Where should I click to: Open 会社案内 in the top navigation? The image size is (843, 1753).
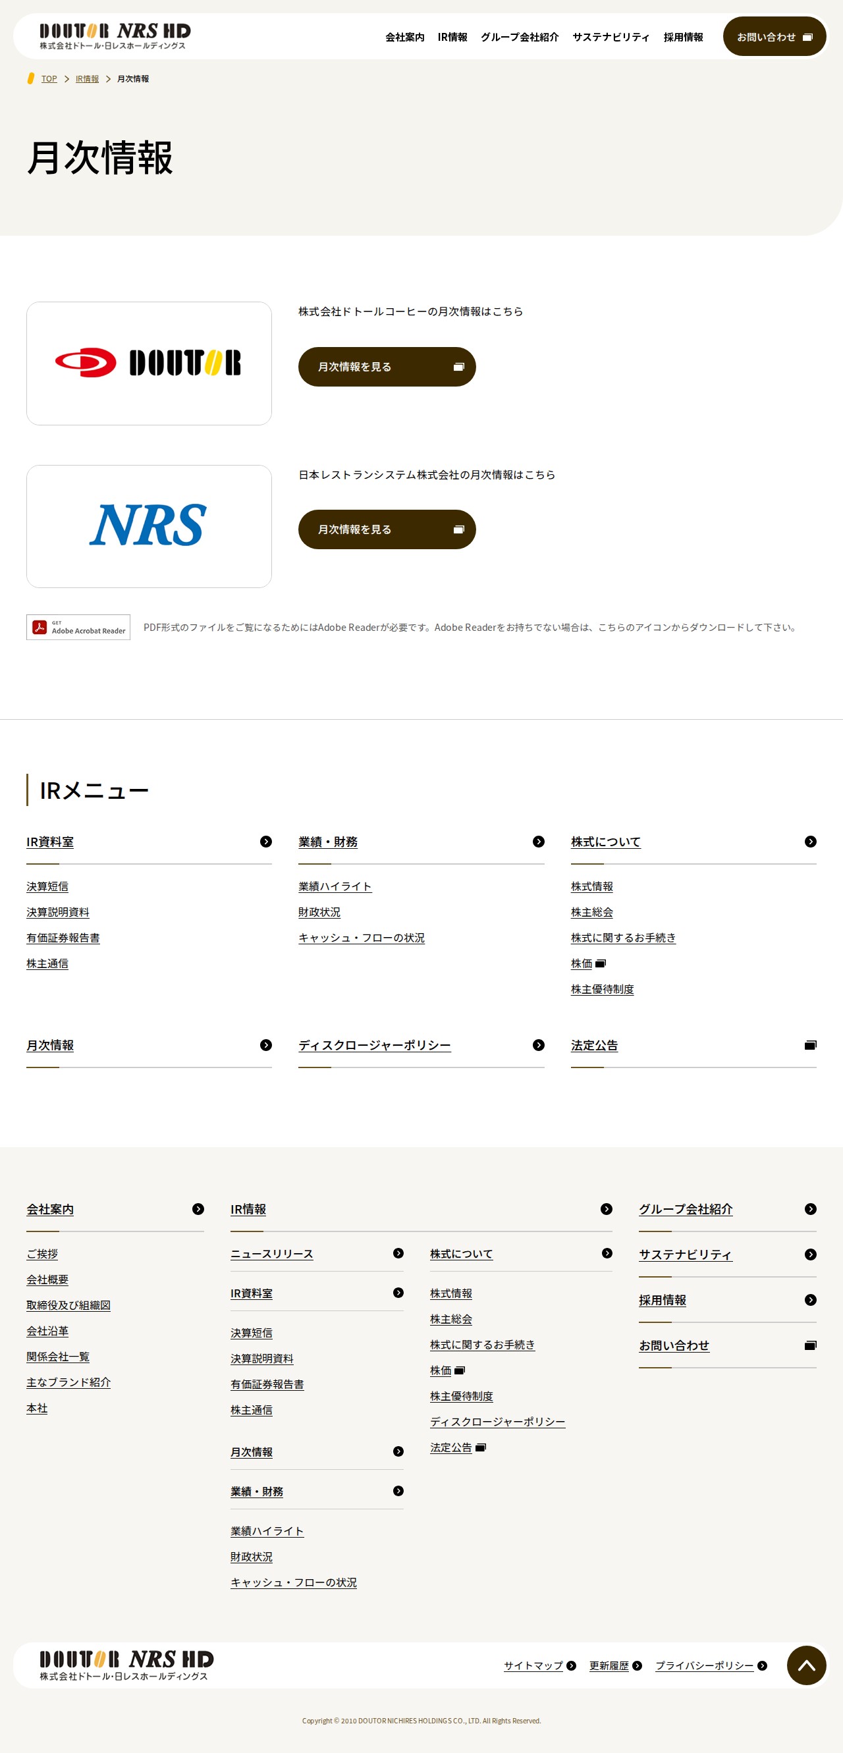[405, 37]
